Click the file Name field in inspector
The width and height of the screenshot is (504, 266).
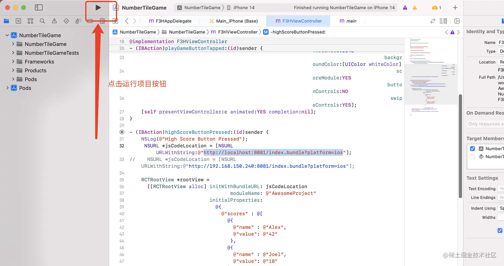pyautogui.click(x=501, y=43)
